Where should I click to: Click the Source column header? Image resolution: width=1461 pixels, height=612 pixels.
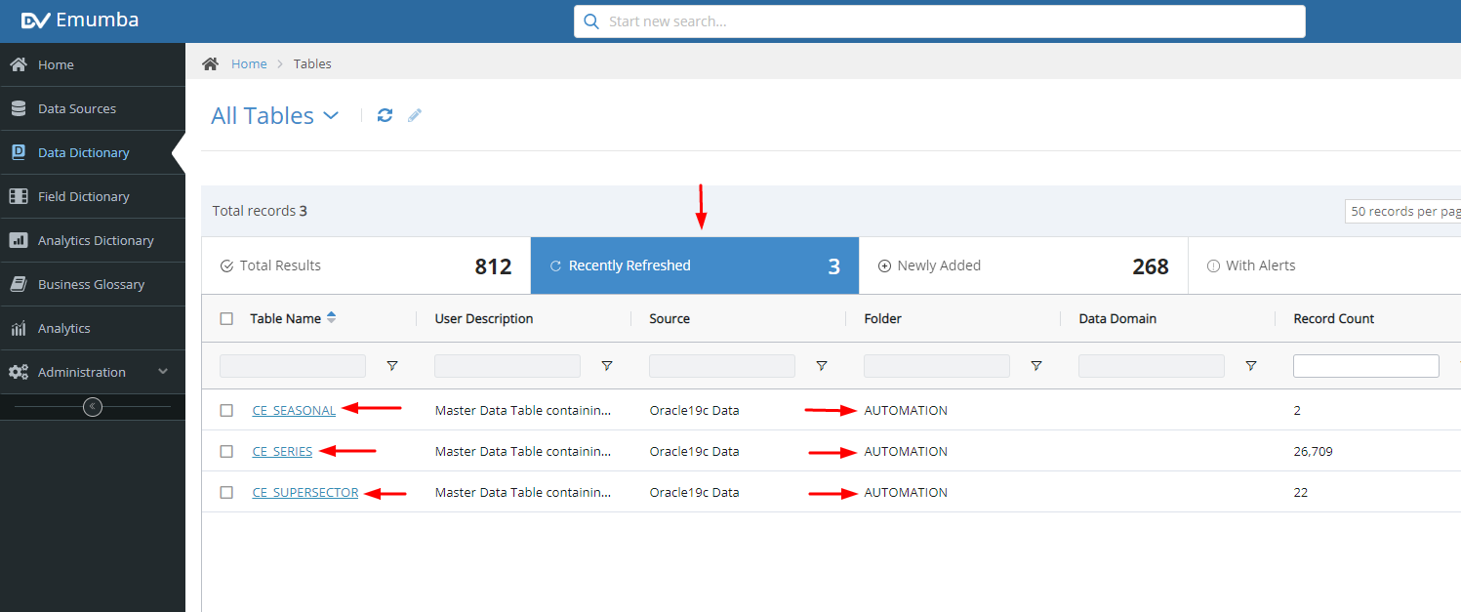670,318
